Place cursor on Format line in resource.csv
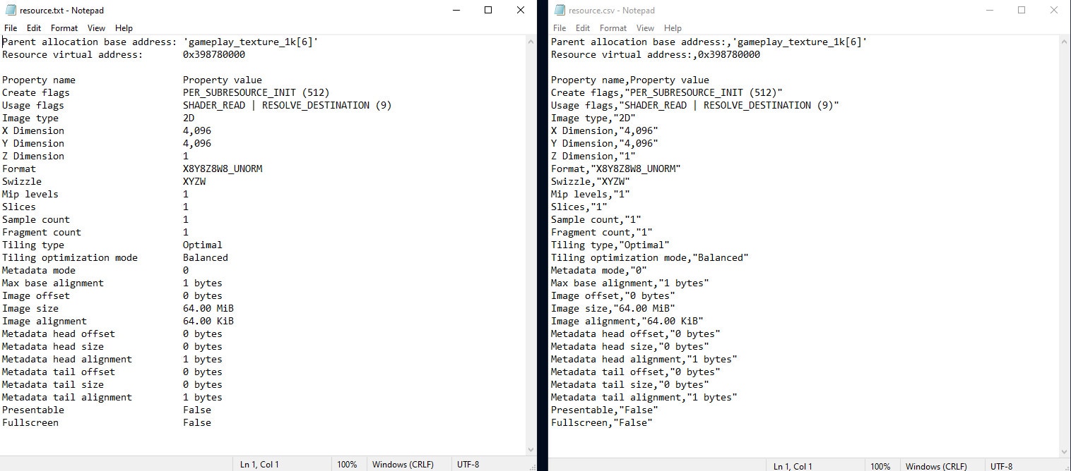The height and width of the screenshot is (471, 1071). (615, 169)
